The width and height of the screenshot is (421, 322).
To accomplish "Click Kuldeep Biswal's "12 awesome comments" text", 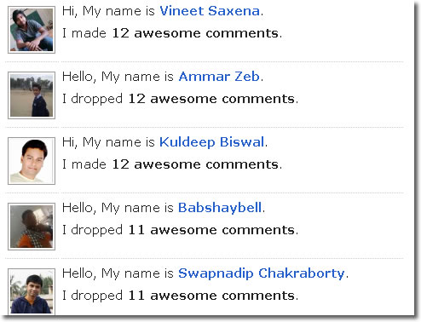I will [195, 164].
